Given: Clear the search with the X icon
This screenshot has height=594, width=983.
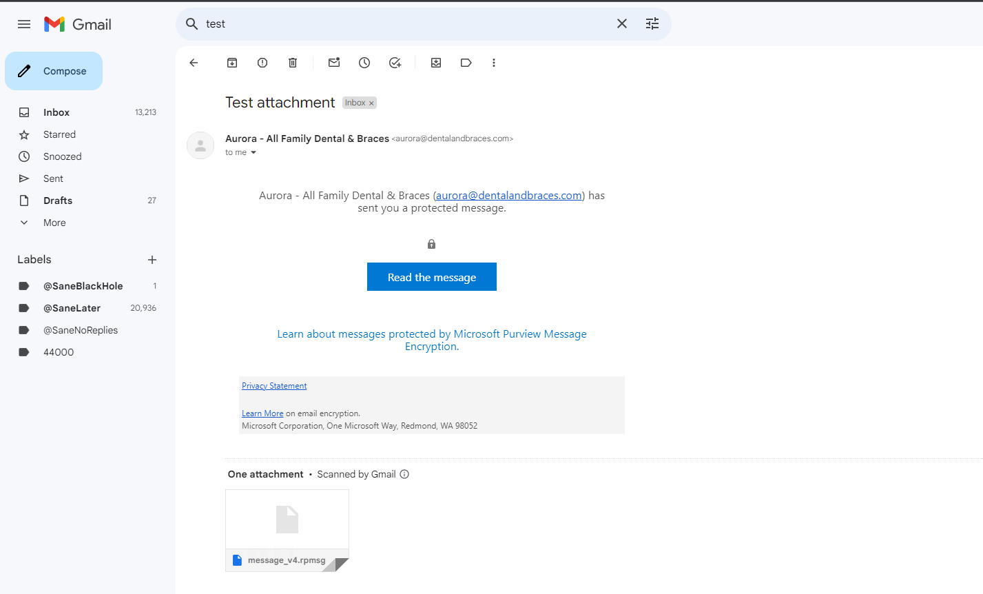Looking at the screenshot, I should tap(622, 24).
